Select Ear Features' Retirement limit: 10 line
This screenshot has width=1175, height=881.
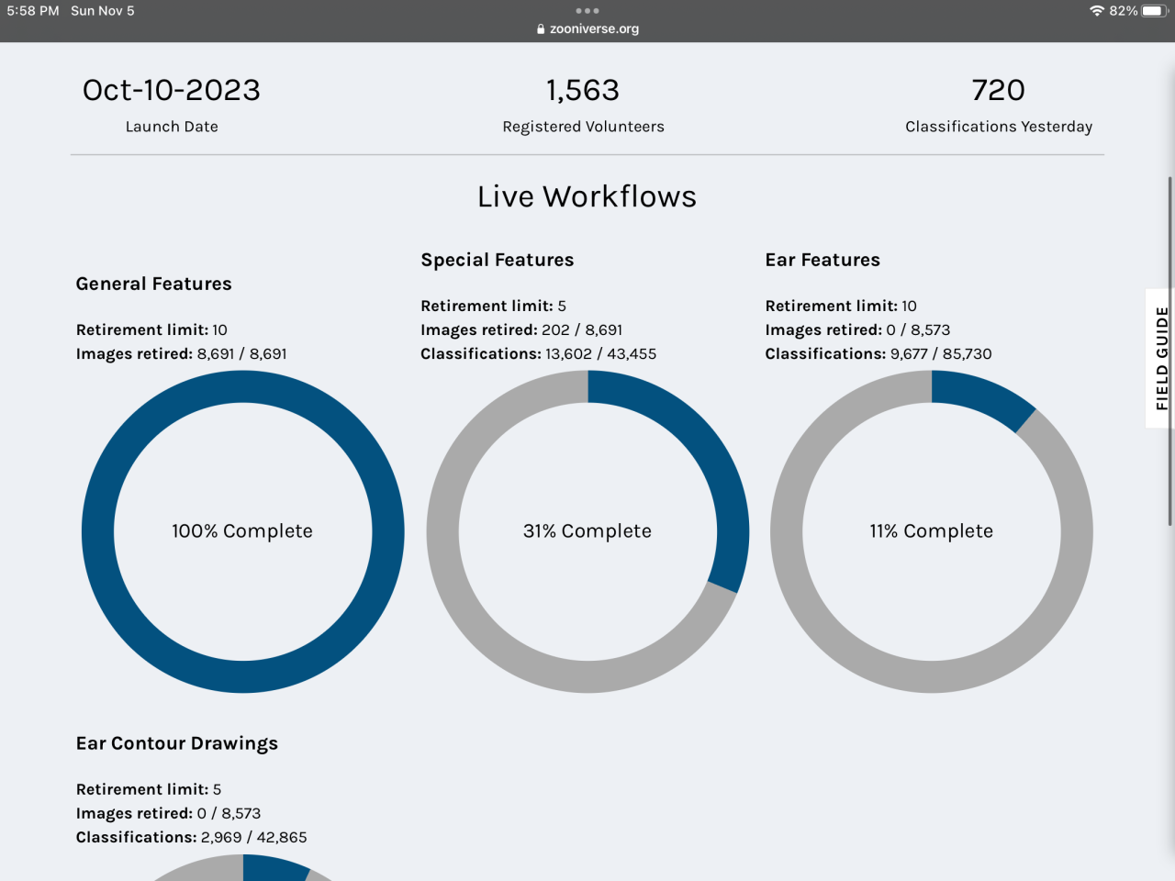(x=841, y=306)
